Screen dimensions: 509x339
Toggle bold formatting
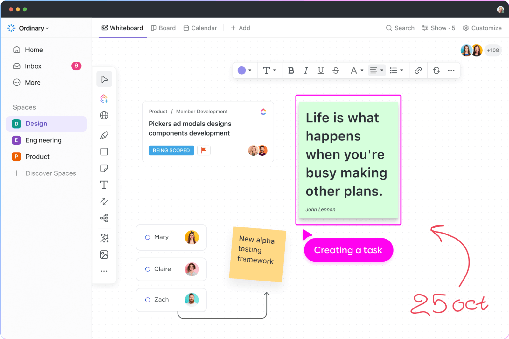click(291, 70)
